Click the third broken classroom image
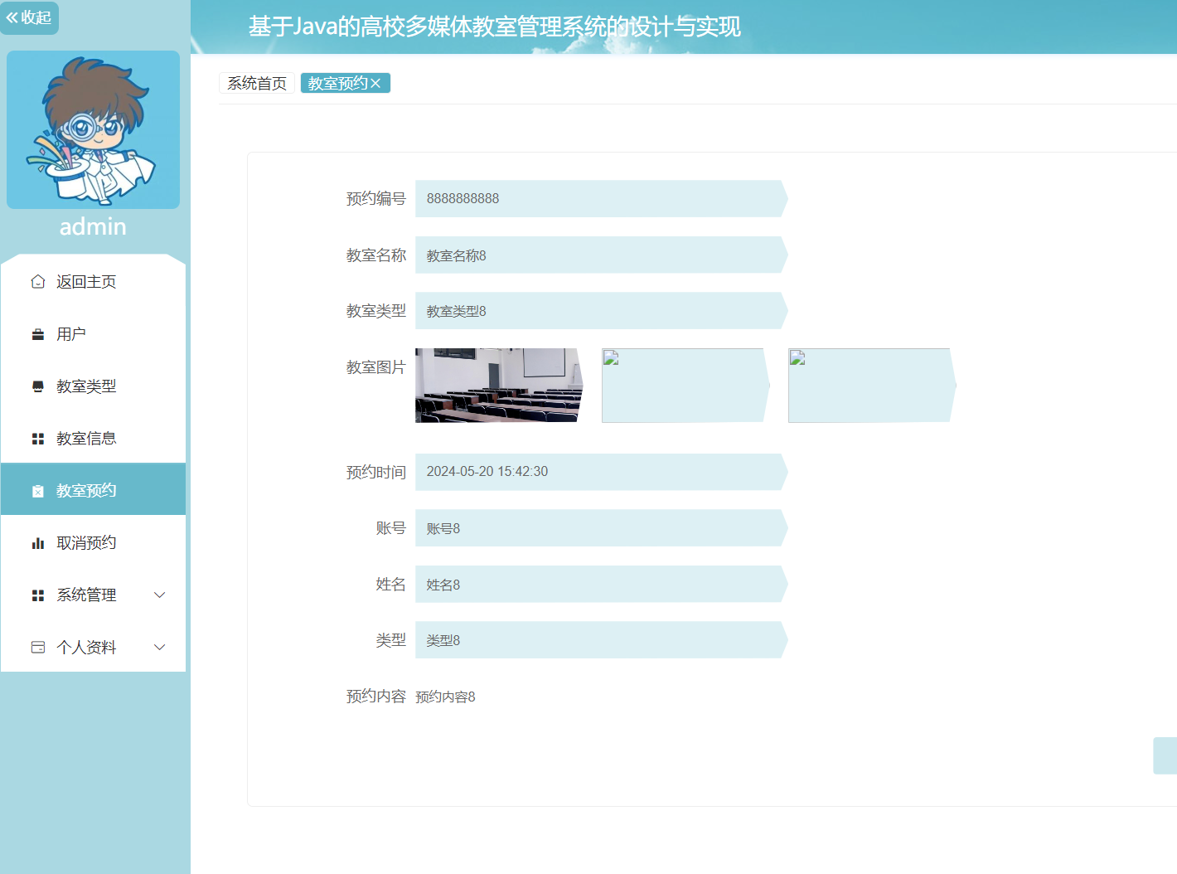The width and height of the screenshot is (1177, 874). [x=872, y=386]
